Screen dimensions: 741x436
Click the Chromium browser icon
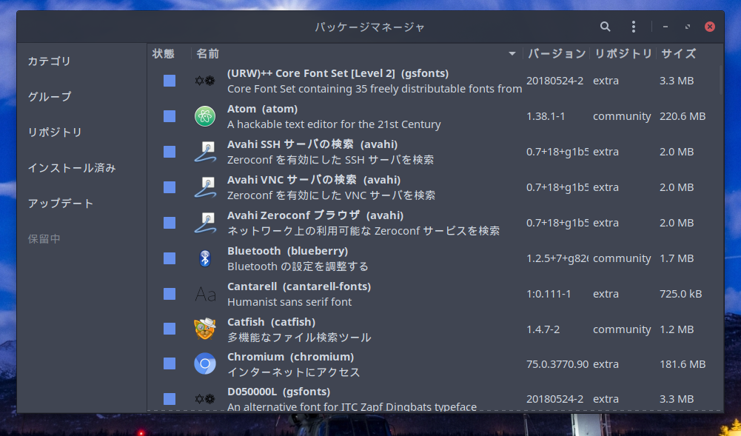(205, 363)
